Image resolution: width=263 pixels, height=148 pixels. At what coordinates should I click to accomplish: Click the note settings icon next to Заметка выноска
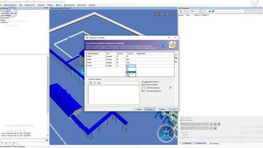pyautogui.click(x=170, y=88)
